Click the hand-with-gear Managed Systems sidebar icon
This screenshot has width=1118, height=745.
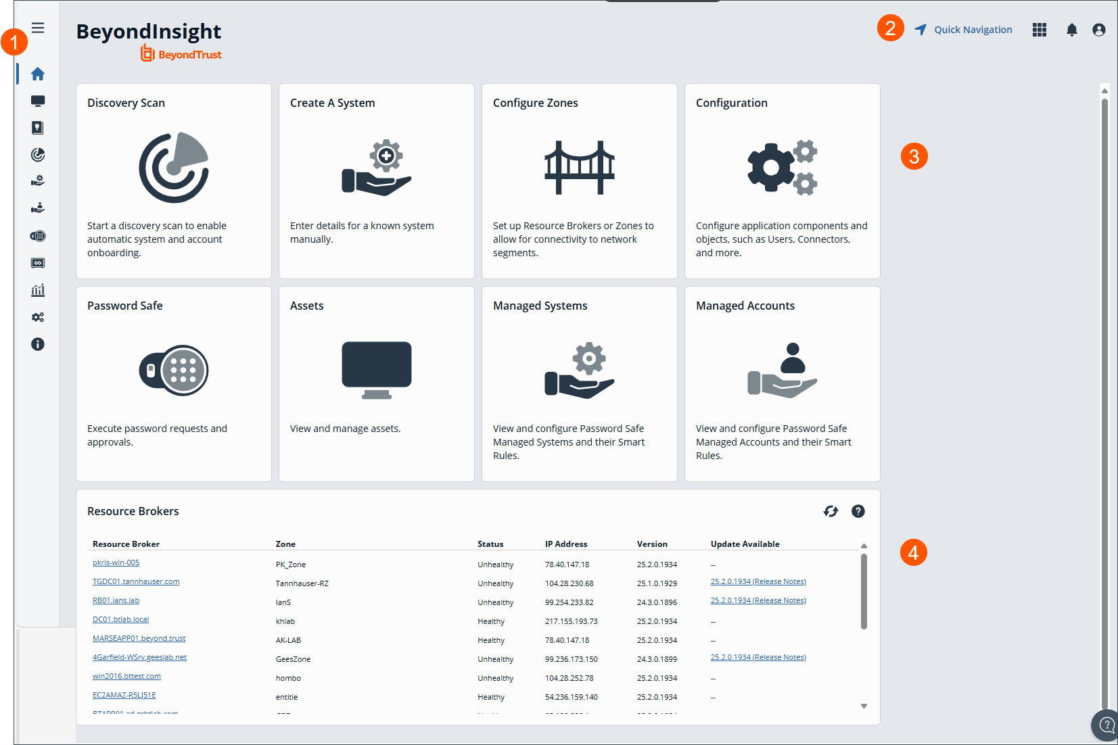point(38,181)
